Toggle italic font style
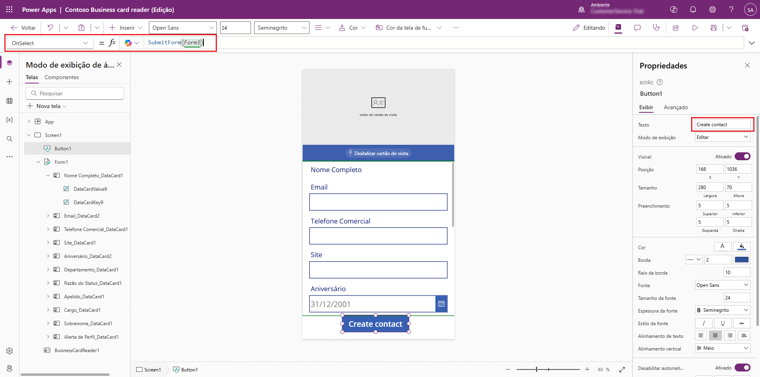 pos(703,323)
